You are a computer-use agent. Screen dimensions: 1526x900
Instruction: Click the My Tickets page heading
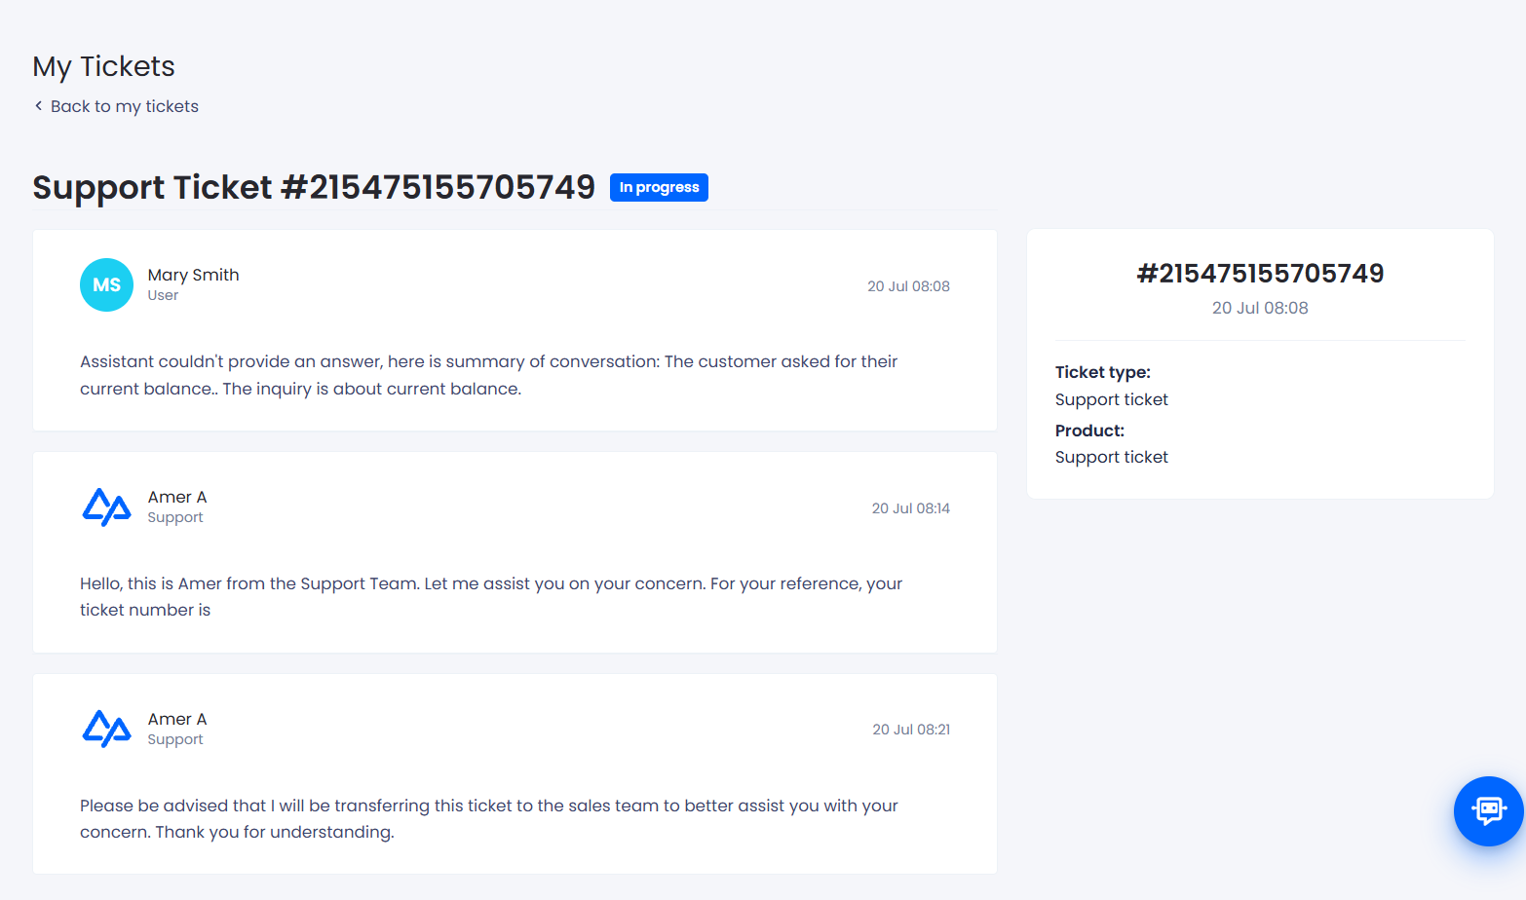click(103, 66)
